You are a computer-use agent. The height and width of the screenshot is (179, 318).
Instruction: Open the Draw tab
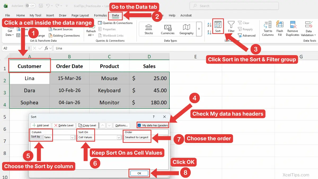pos(63,15)
